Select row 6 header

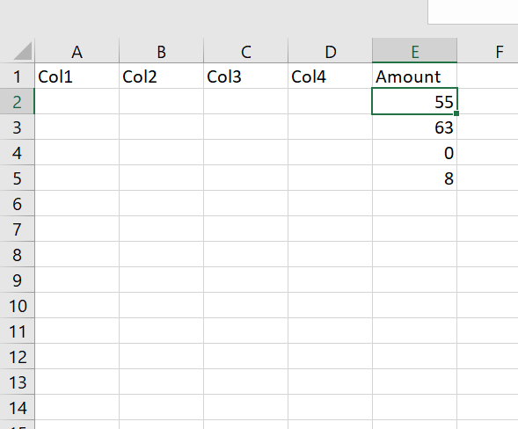click(18, 203)
